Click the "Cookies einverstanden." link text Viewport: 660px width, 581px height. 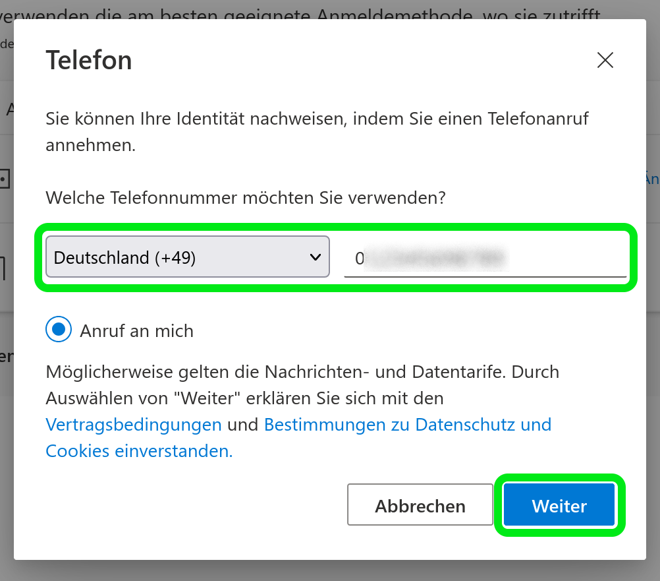coord(139,451)
